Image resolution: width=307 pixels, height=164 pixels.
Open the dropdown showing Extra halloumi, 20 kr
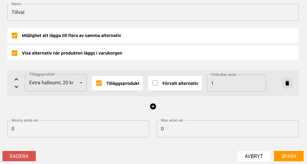(56, 83)
